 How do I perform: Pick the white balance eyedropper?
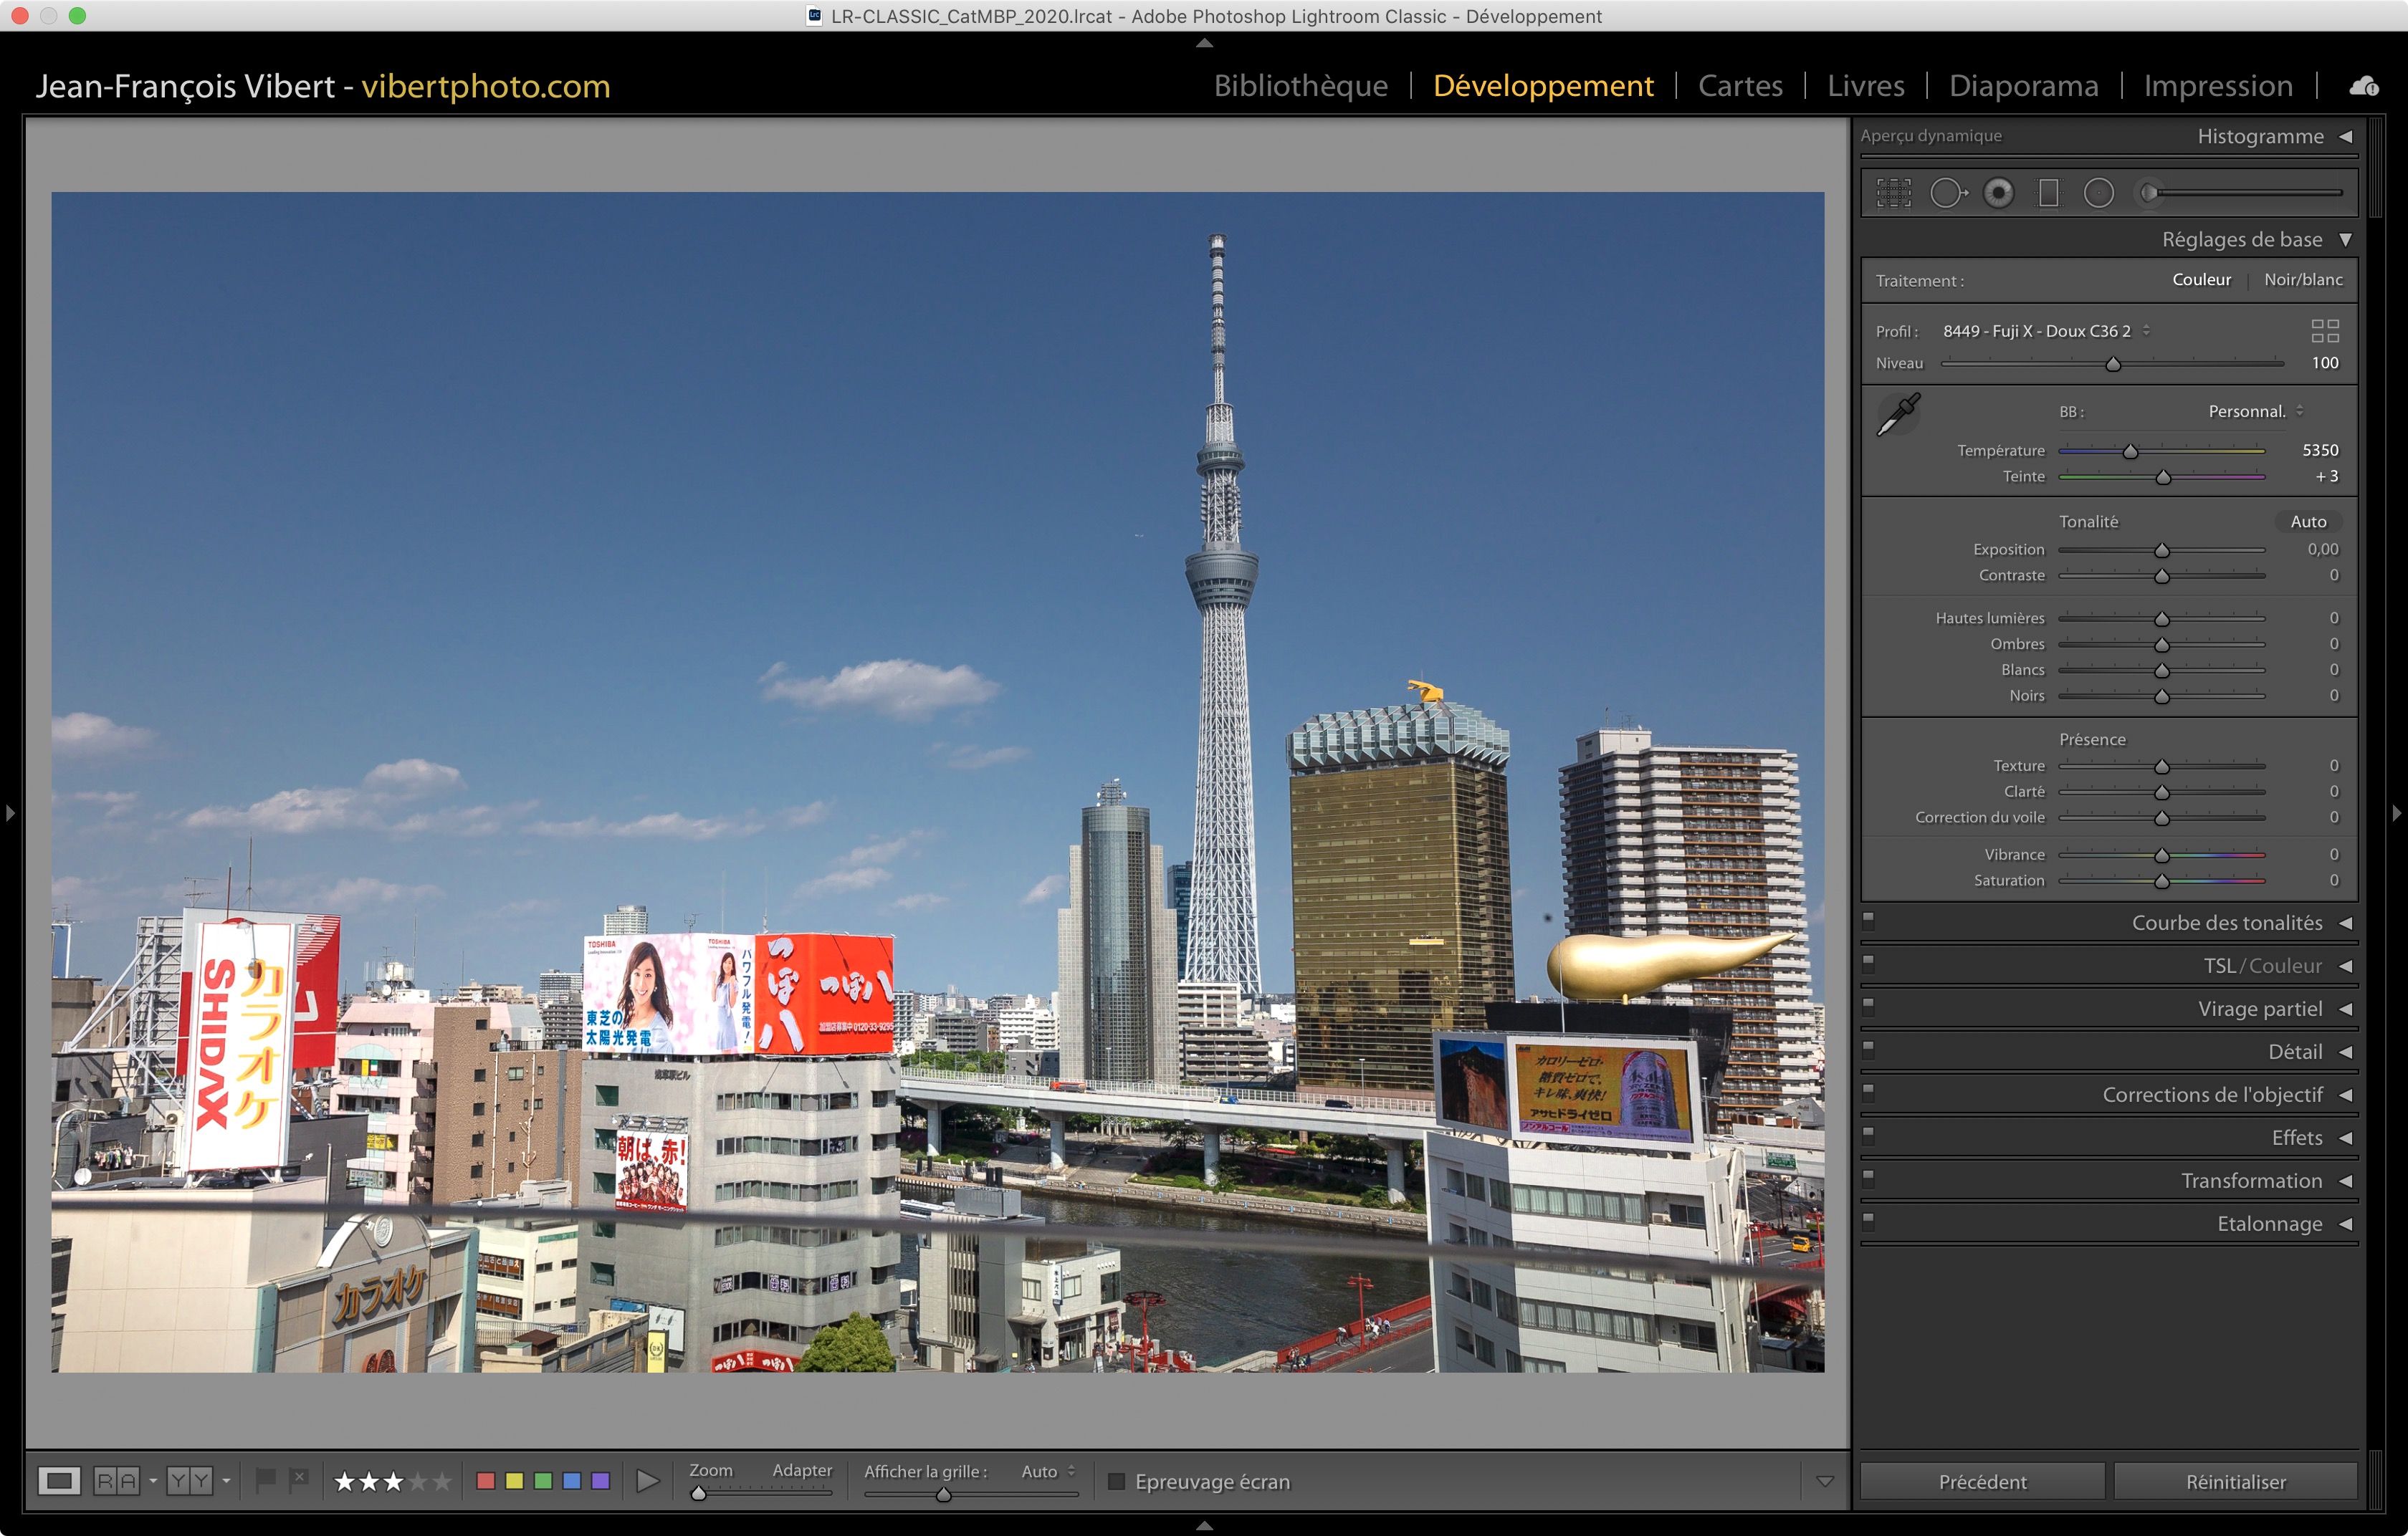click(1897, 413)
